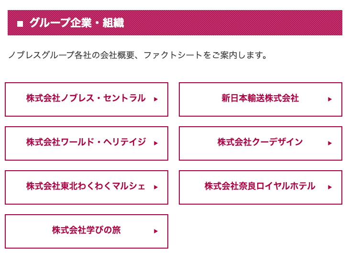Click the グループ企業・組織 heading text
Screen dimensions: 350x262
(77, 23)
